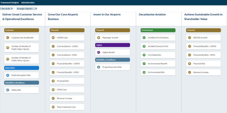The height and width of the screenshot is (113, 227).
Task: Click the Customer Service Benefit card icon
Action: point(8,38)
